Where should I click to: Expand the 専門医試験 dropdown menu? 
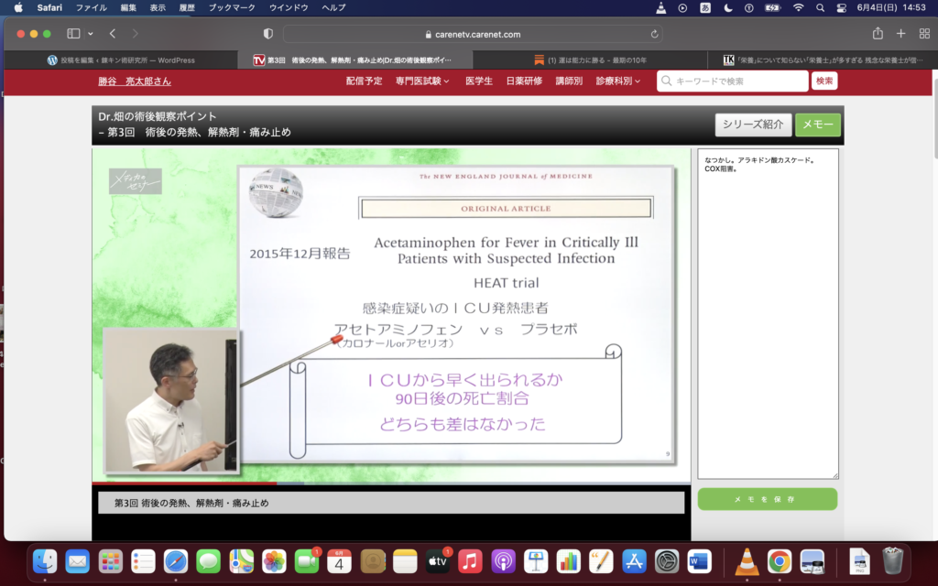tap(422, 81)
